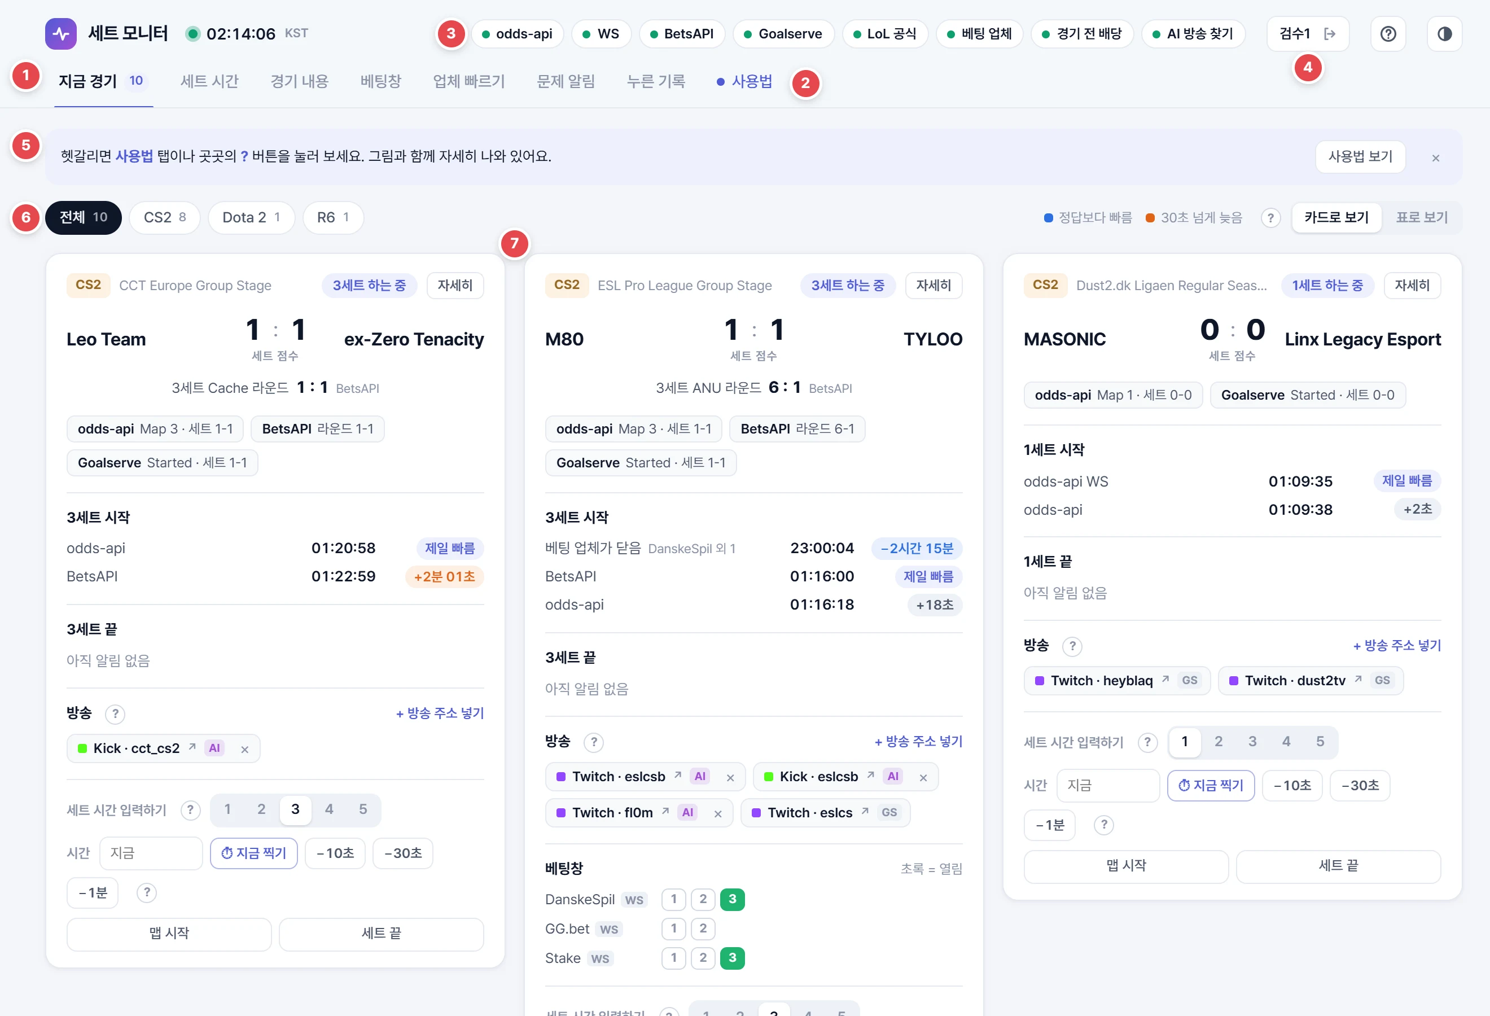Expand 자세히 details for MASONIC match
The width and height of the screenshot is (1490, 1016).
click(x=1412, y=285)
